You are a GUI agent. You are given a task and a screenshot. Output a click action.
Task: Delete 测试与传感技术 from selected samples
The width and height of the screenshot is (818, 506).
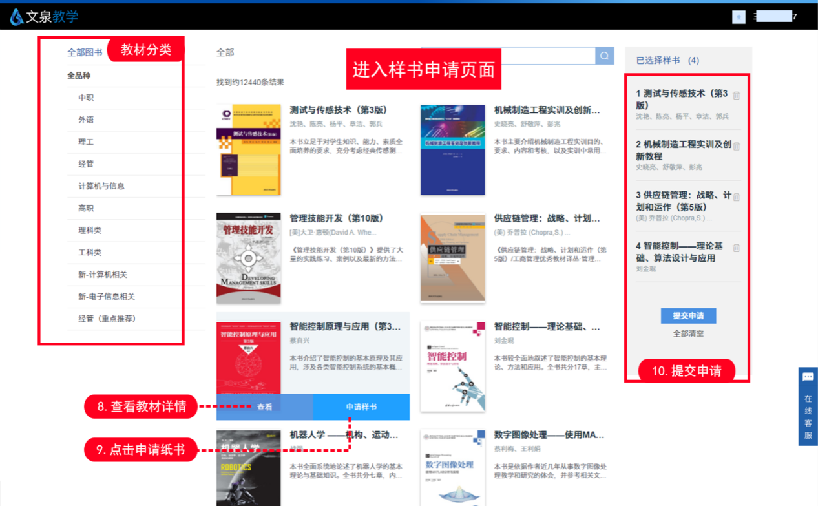click(x=736, y=96)
